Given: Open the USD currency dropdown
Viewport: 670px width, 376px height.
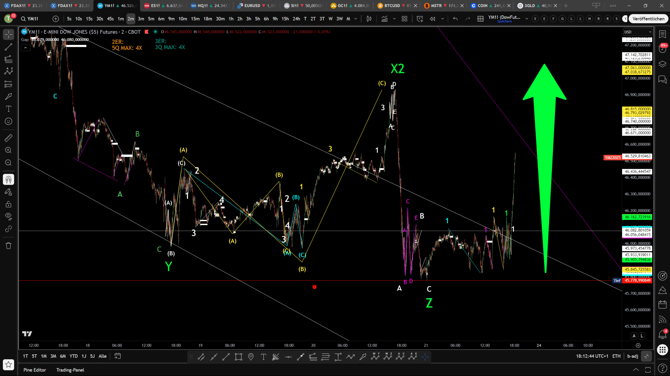Looking at the screenshot, I should coord(637,32).
